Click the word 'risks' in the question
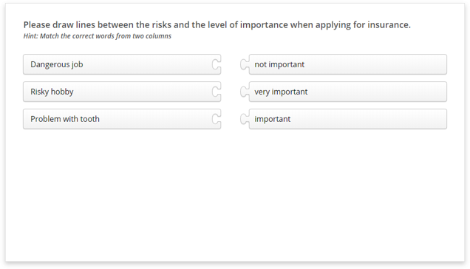470x269 pixels. coord(162,24)
